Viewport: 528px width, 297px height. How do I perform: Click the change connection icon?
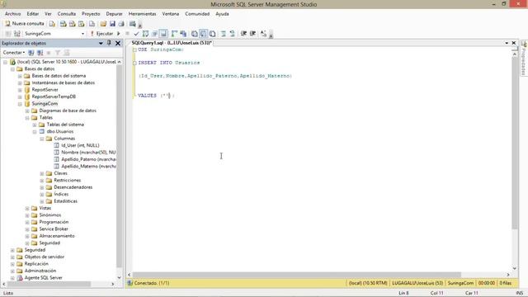[17, 34]
